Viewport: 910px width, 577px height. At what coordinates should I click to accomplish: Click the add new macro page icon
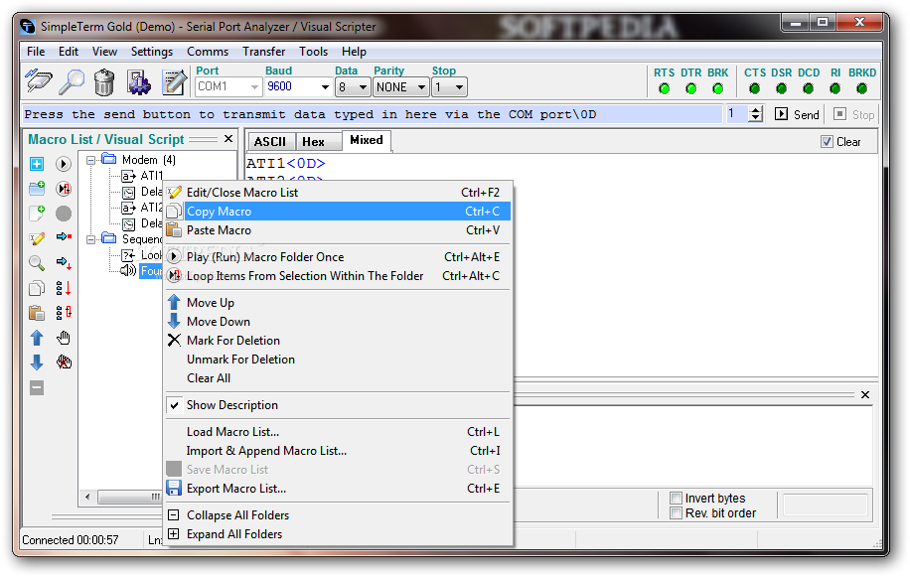37,213
